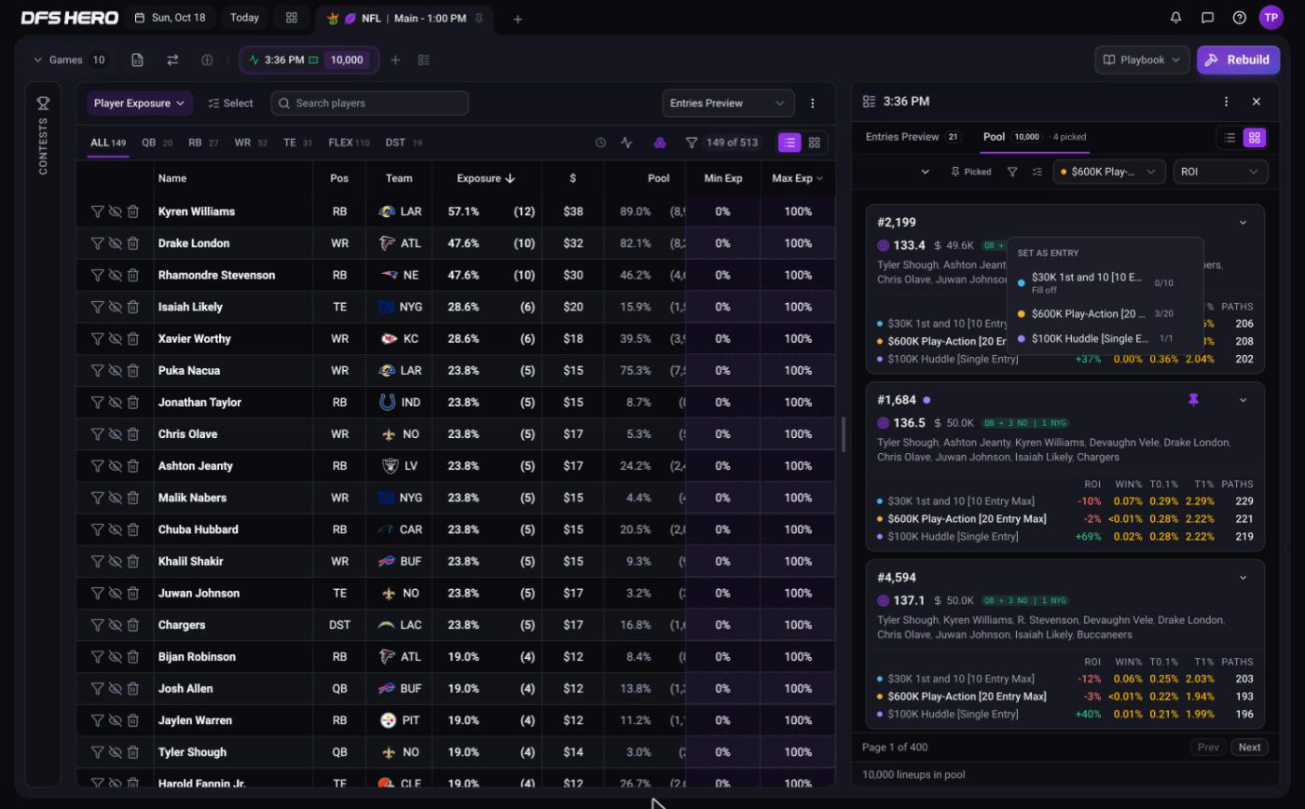
Task: Click the purple stacks icon in the filter row
Action: [x=659, y=143]
